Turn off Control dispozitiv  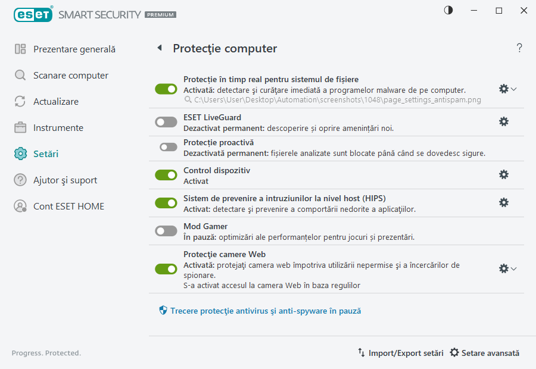(166, 175)
